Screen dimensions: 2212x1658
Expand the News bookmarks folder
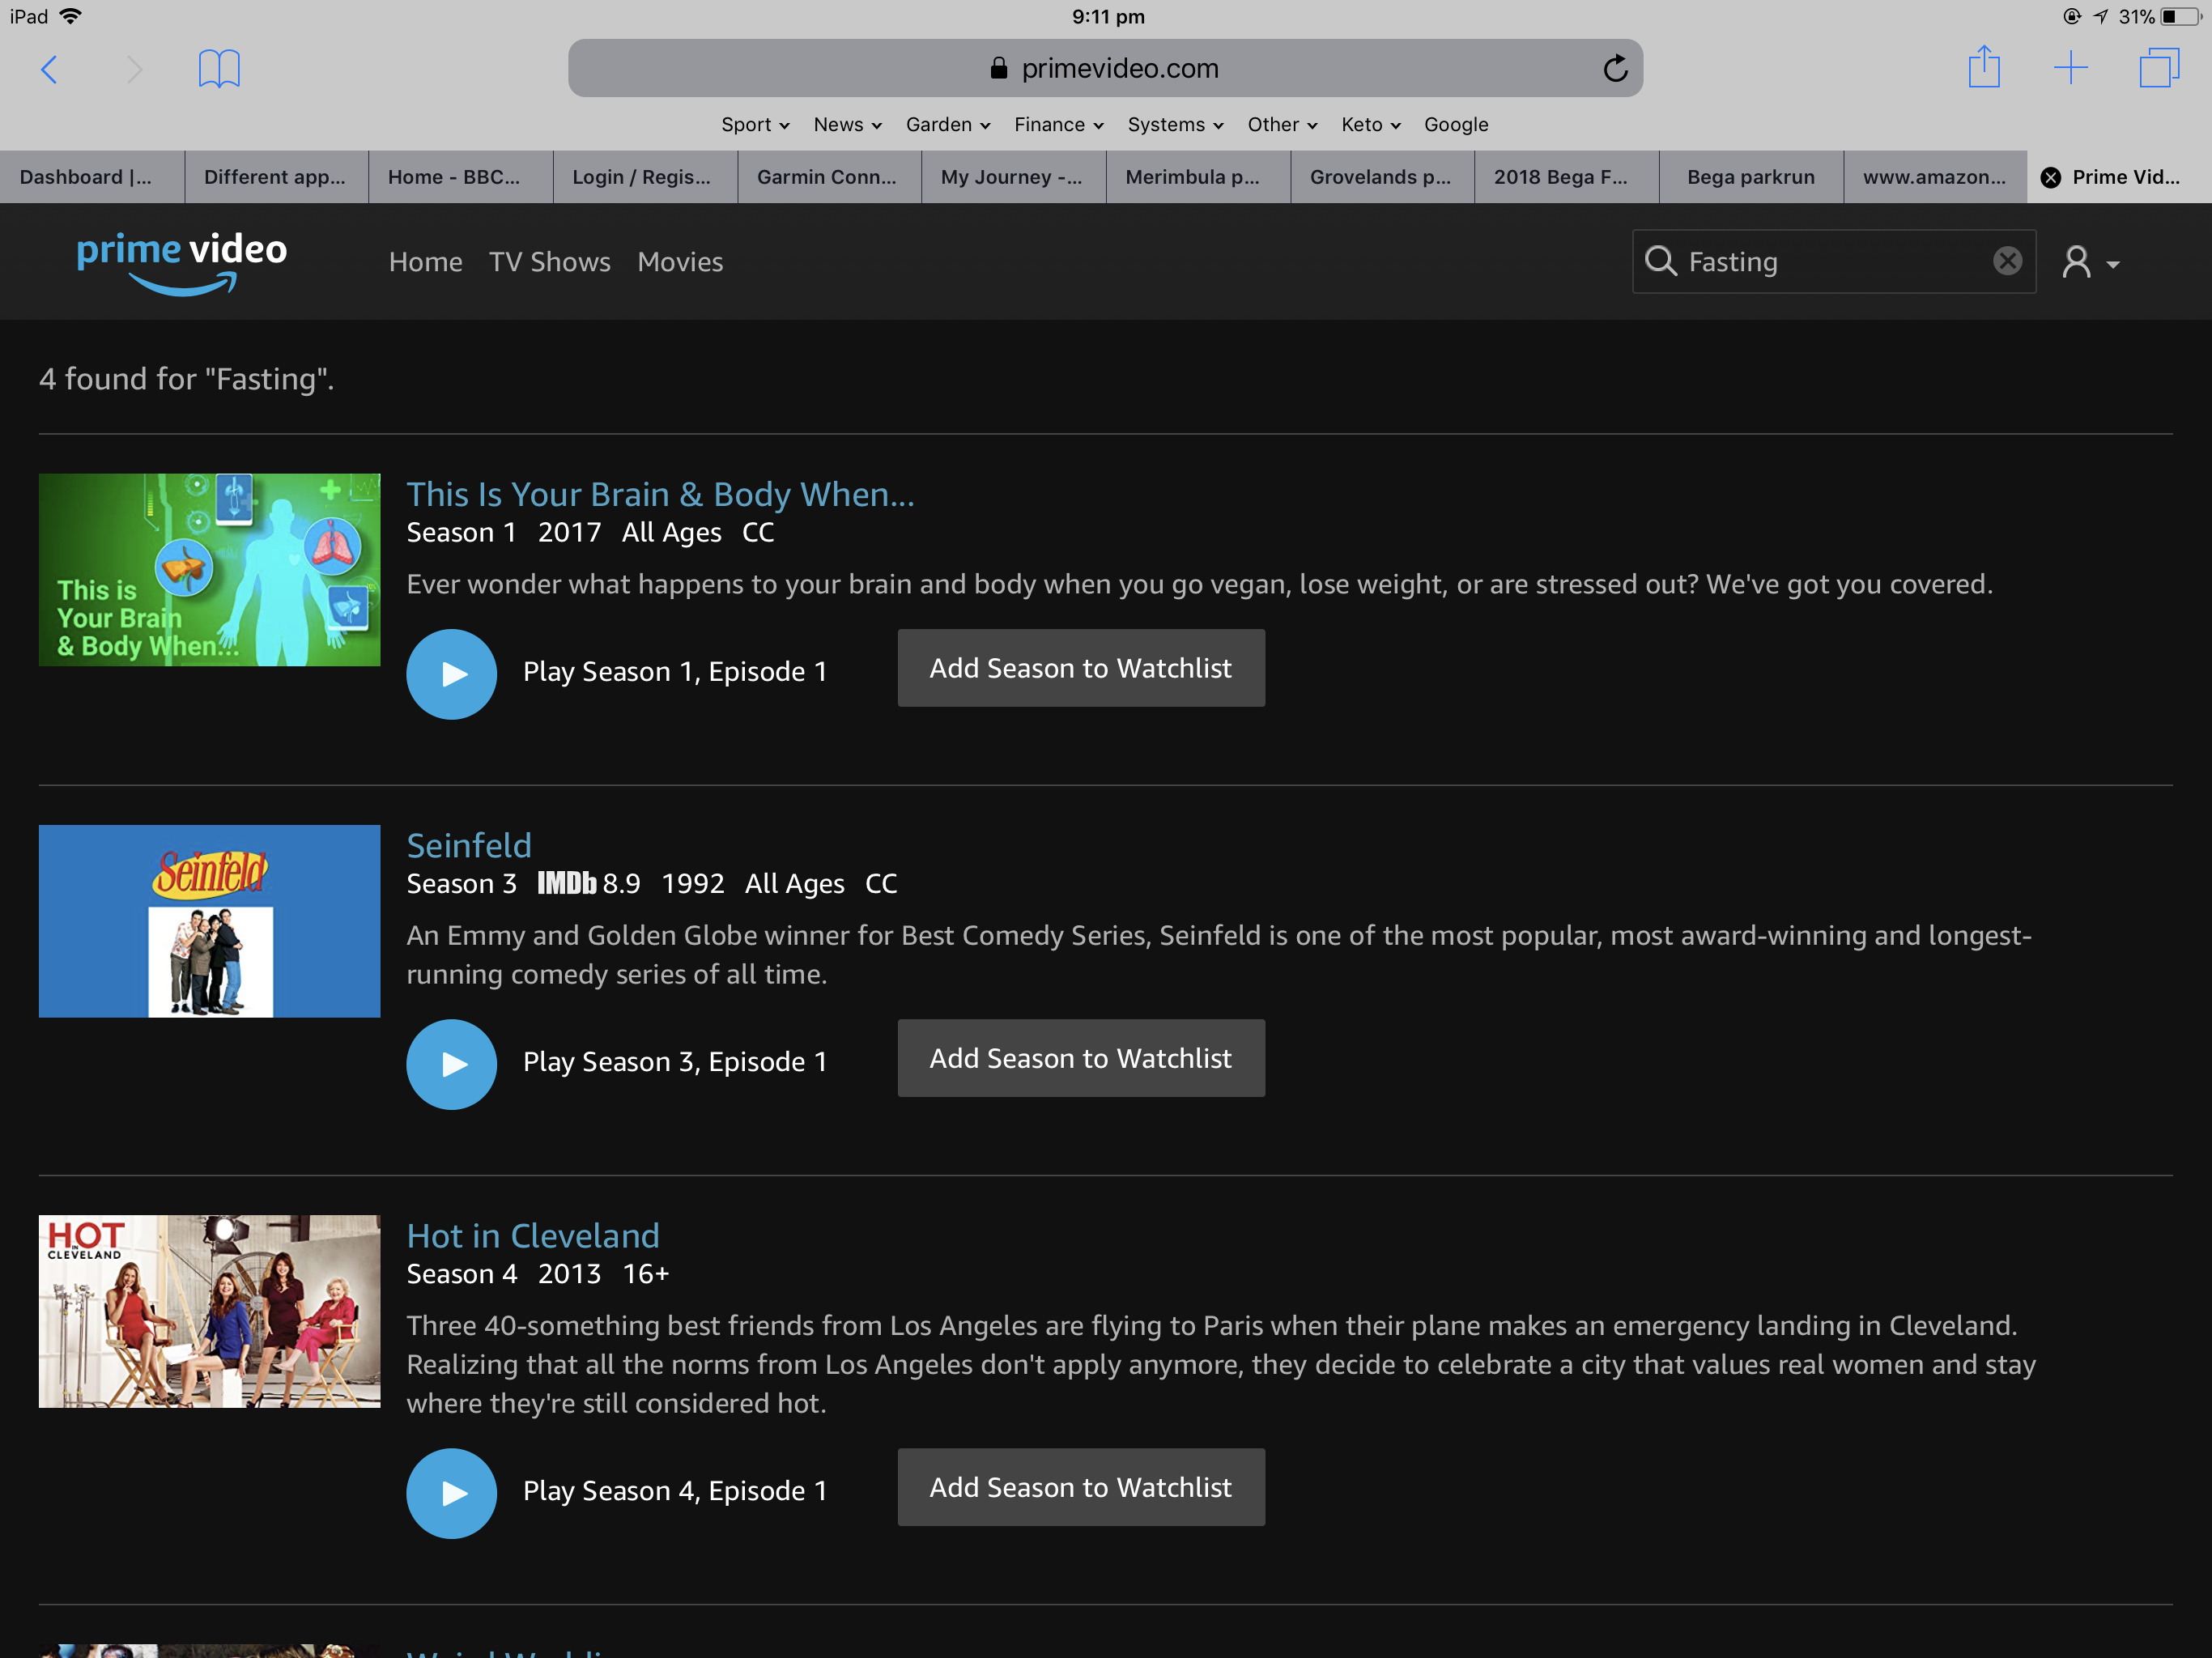847,124
